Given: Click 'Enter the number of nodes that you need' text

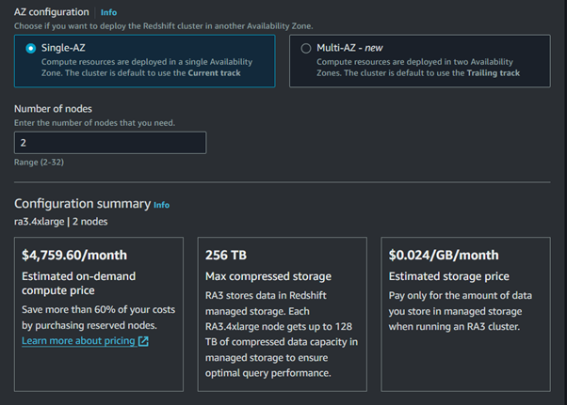Looking at the screenshot, I should (94, 123).
